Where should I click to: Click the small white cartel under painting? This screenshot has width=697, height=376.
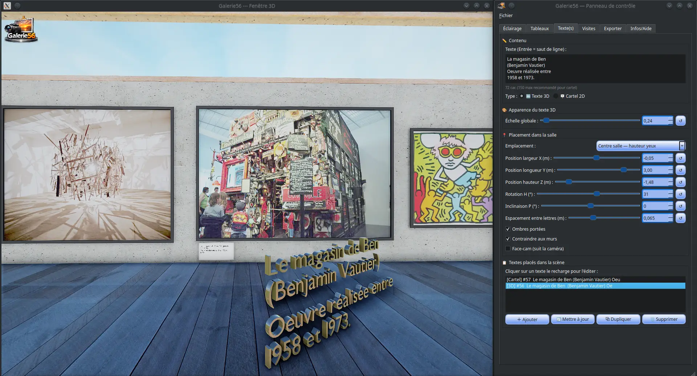click(216, 251)
